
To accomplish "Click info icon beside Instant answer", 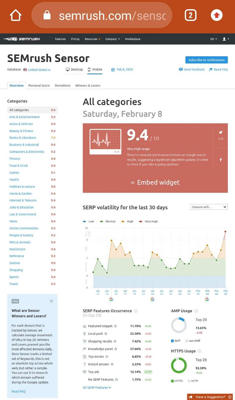I will (112, 364).
